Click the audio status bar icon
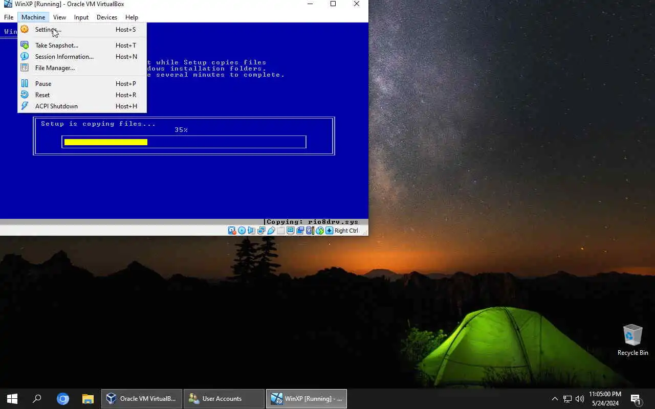 point(251,231)
